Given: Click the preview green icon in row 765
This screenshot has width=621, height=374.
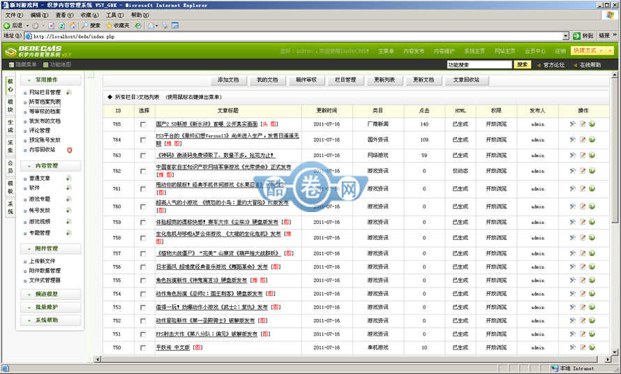Looking at the screenshot, I should (x=592, y=124).
